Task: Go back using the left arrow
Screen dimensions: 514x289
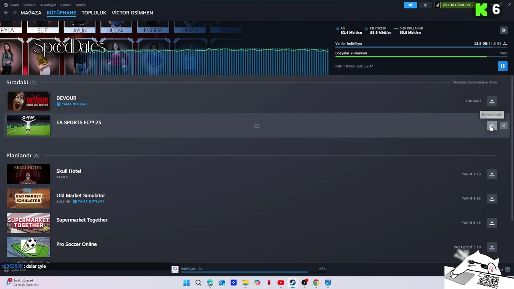Action: coord(6,13)
